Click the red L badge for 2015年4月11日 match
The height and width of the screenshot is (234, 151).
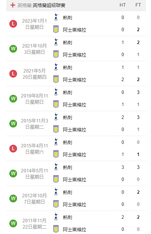[x=13, y=149]
